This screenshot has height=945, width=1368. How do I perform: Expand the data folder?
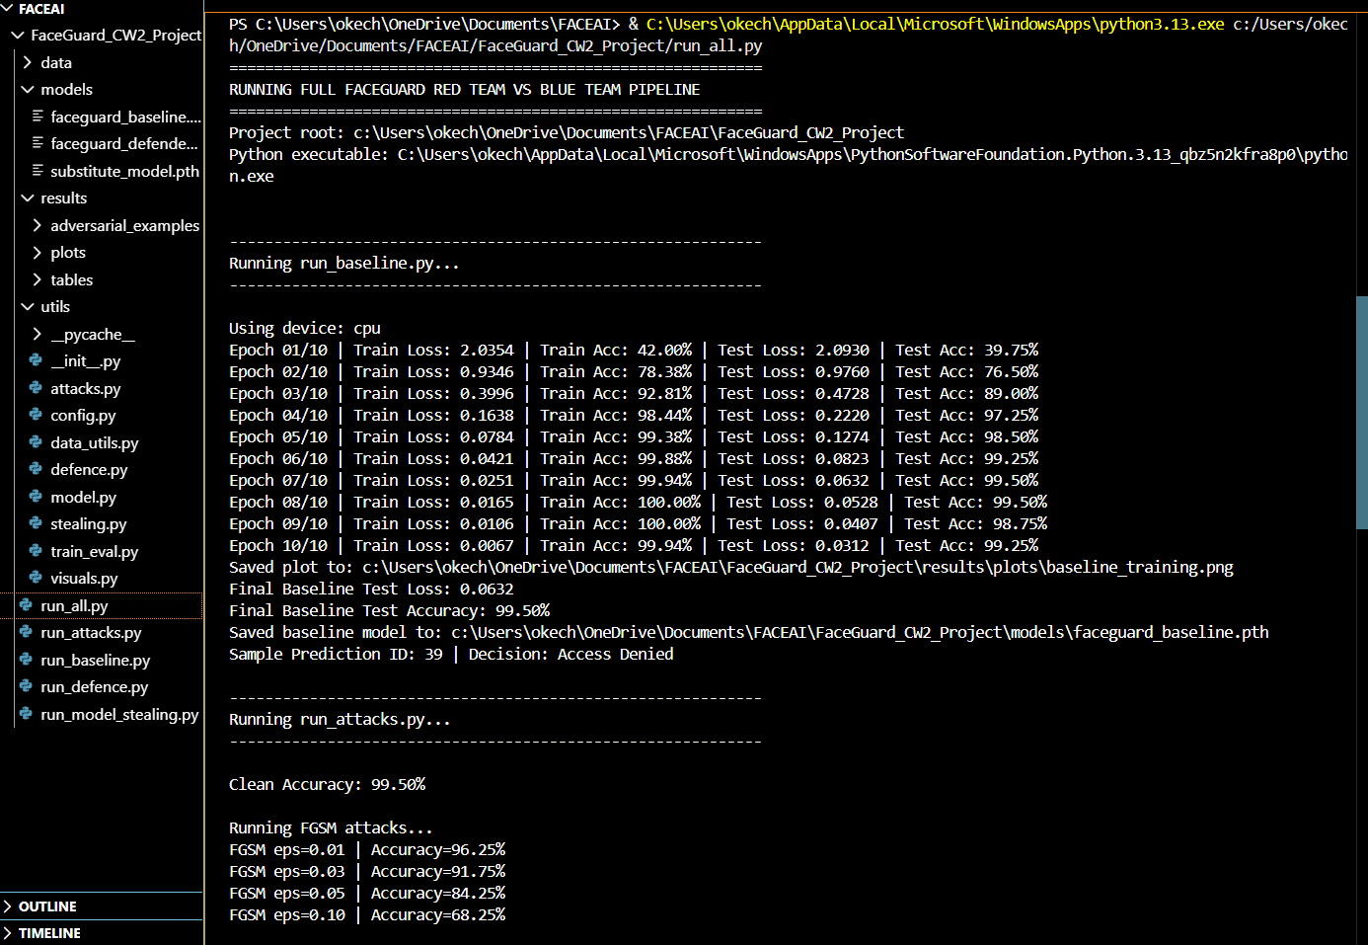28,62
